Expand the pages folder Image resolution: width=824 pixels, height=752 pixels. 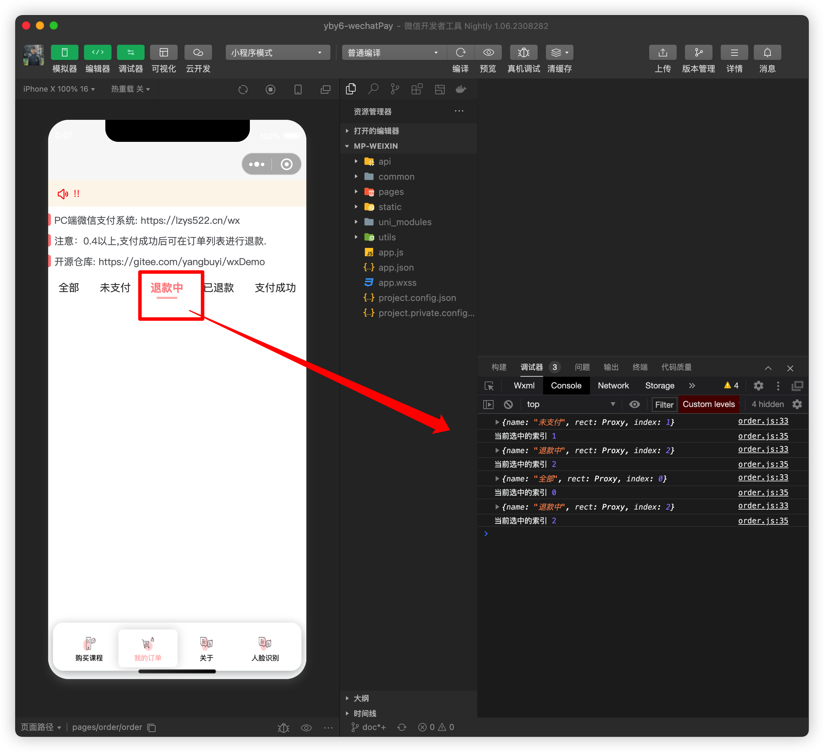tap(391, 192)
